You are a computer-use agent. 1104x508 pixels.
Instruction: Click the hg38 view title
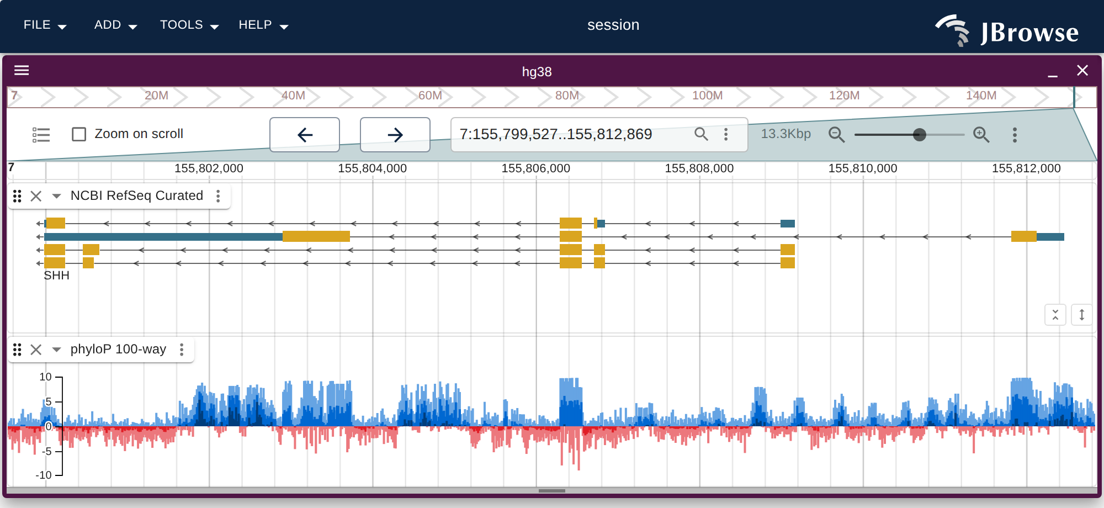tap(537, 72)
